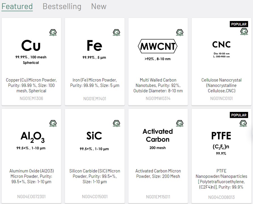
Task: Click the POPULAR badge on PTFE card
Action: (239, 115)
